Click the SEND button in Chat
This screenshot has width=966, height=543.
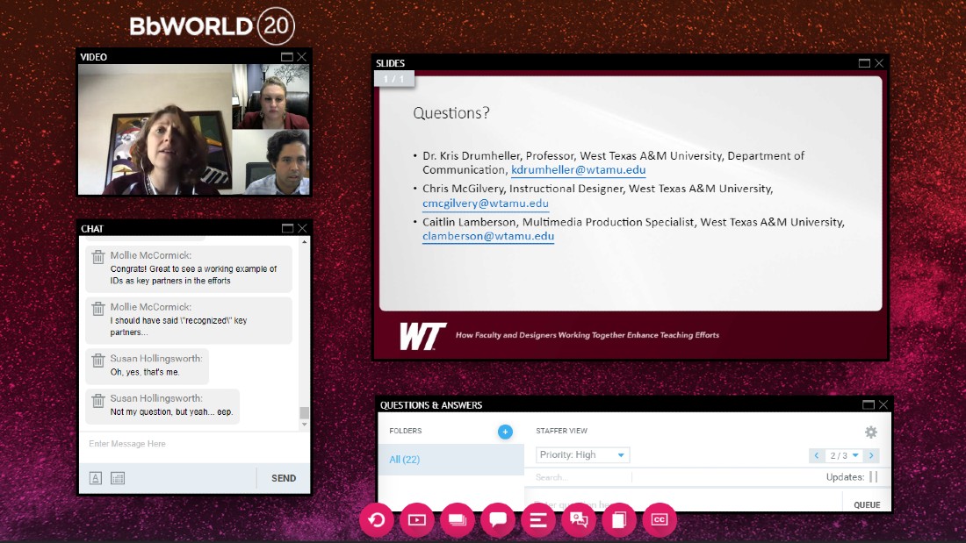284,478
